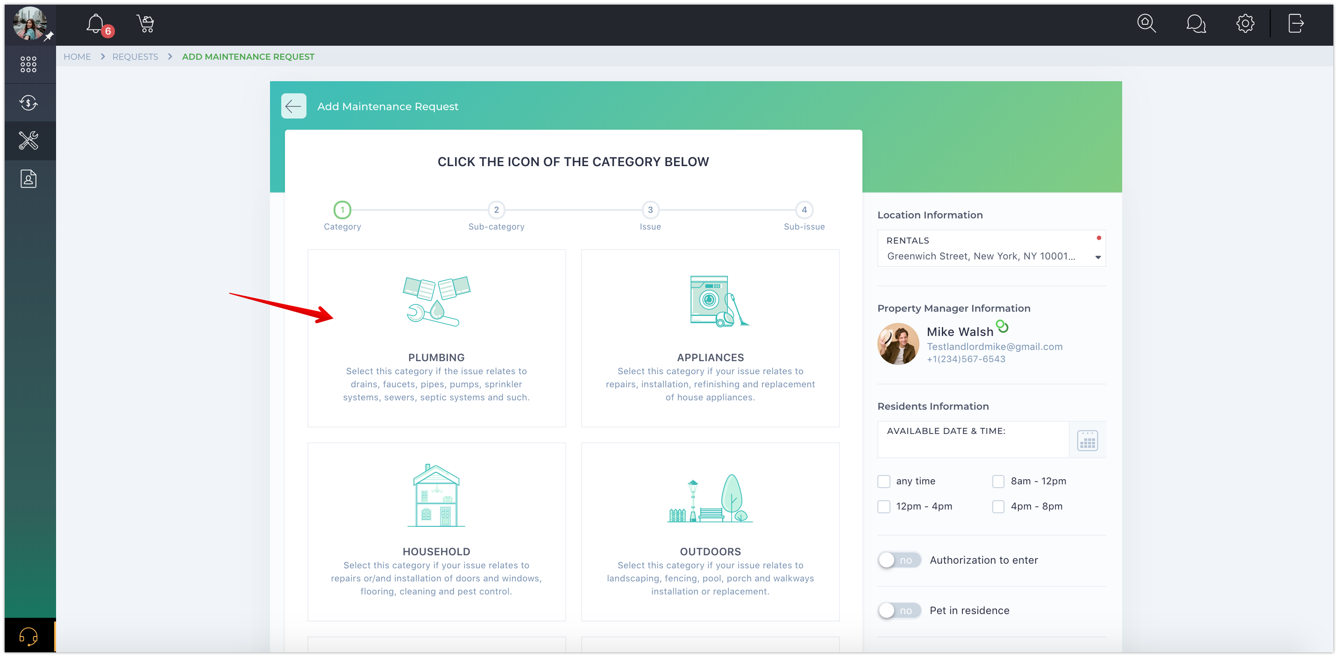Screen dimensions: 1338x657
Task: Check the '4pm - 8pm' checkbox
Action: 998,506
